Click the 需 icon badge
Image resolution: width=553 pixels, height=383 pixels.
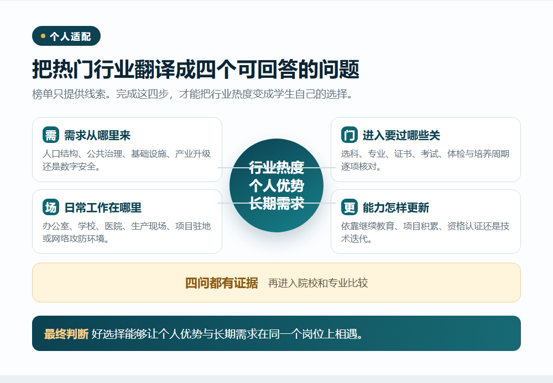(51, 135)
